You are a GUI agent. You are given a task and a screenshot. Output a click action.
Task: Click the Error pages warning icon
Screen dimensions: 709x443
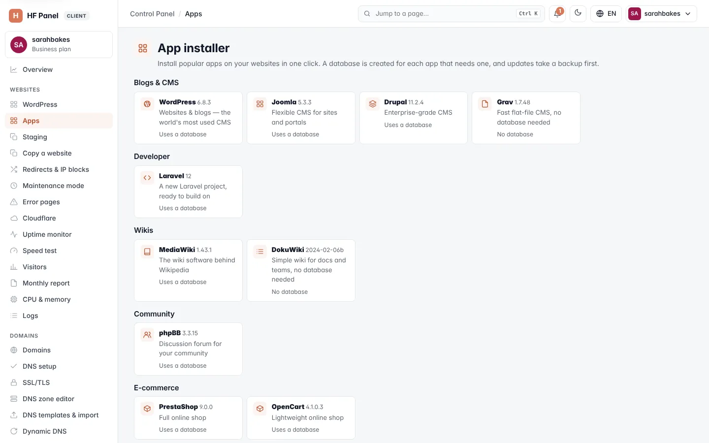coord(14,202)
